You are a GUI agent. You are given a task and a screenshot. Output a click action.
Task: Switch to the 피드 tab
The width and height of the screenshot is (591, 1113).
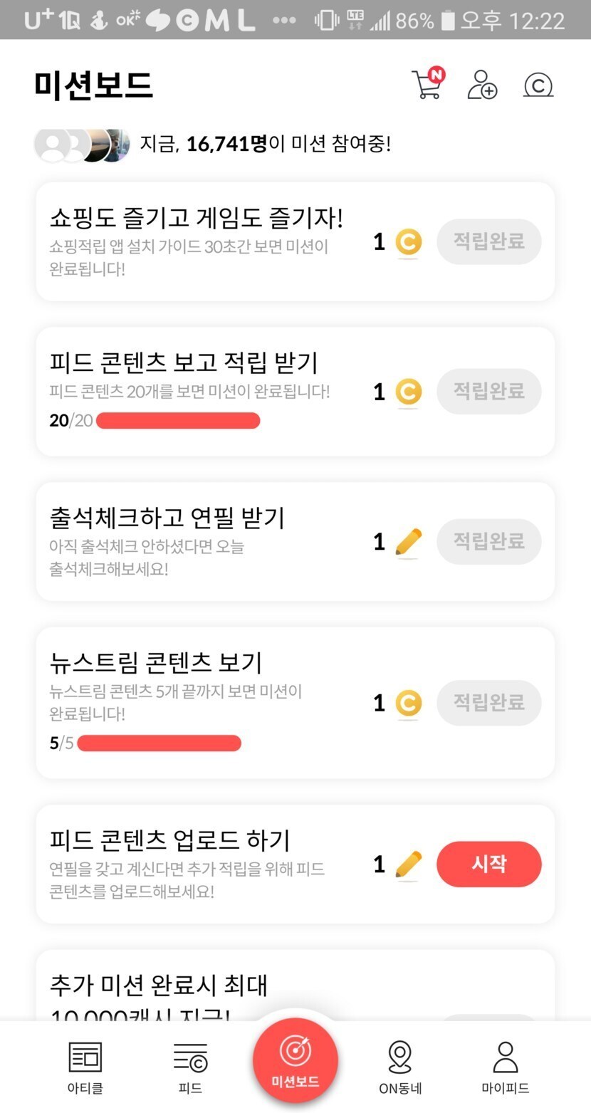[190, 1067]
